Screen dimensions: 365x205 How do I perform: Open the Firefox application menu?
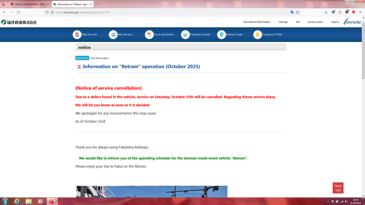point(360,12)
